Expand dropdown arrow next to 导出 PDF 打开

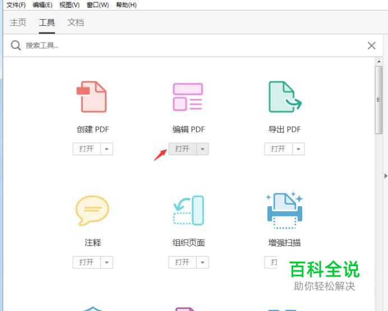pos(298,149)
